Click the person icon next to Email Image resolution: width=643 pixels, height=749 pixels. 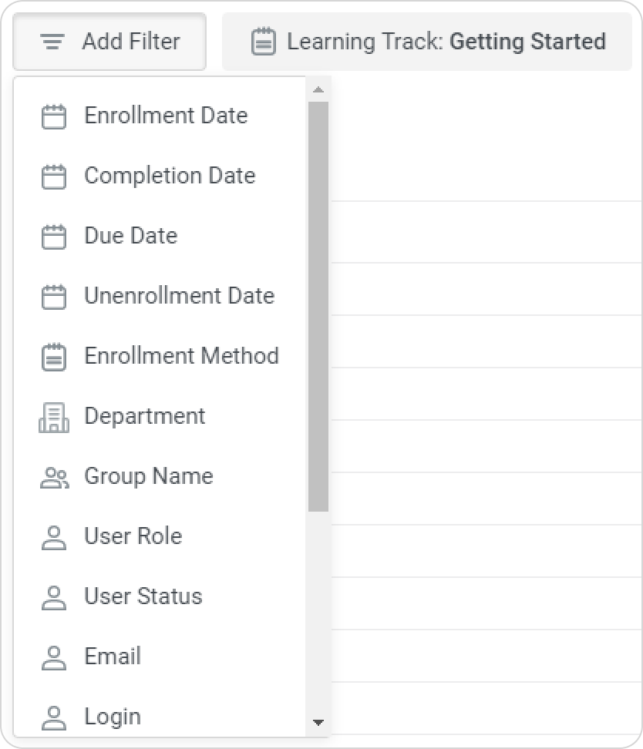[x=53, y=657]
